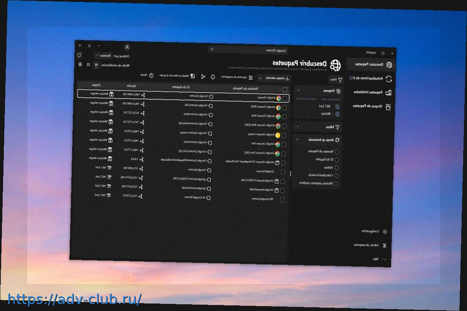Open the user account icon
Viewport: 467px width, 311px height.
[127, 46]
